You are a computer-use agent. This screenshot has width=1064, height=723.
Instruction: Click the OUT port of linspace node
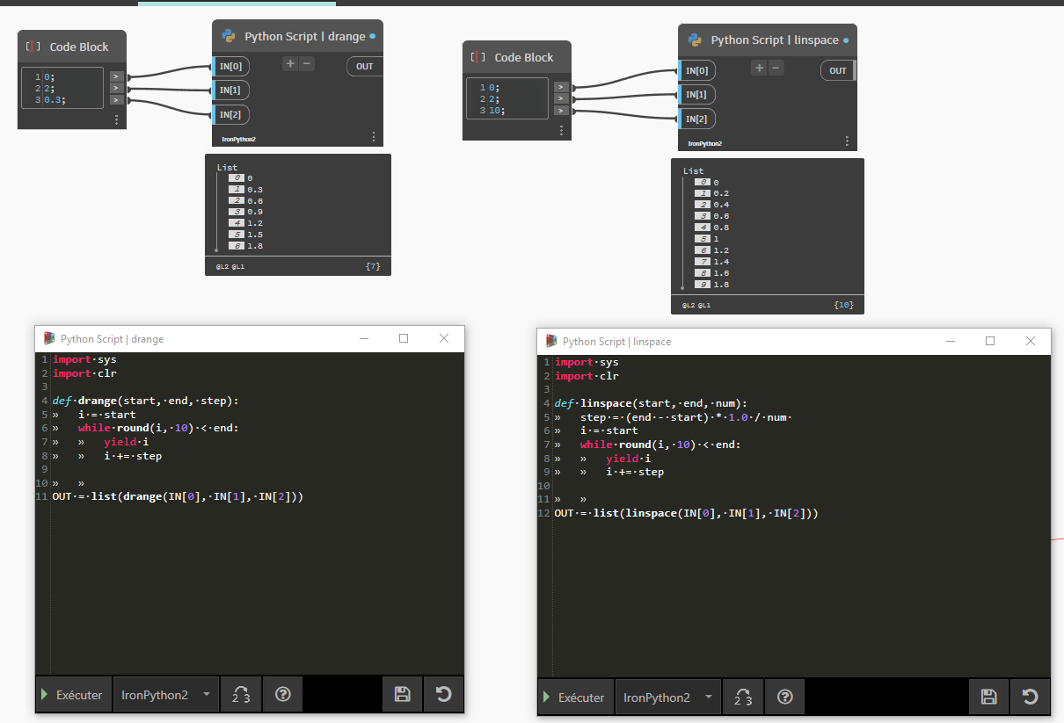click(836, 70)
